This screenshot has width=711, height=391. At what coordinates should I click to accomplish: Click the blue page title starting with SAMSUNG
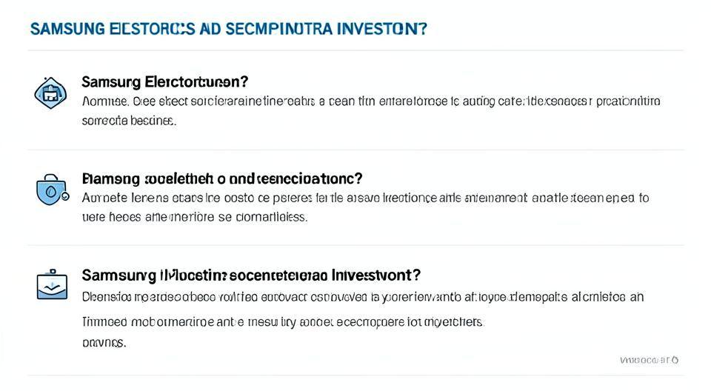[x=228, y=29]
